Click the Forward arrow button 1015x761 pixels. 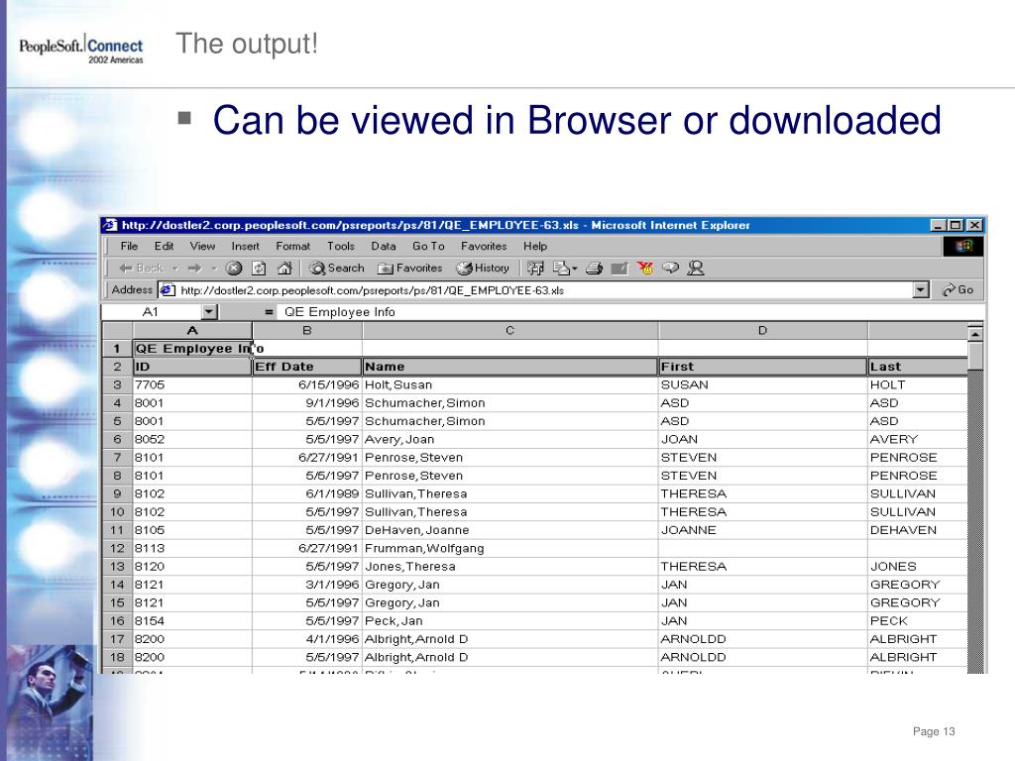pyautogui.click(x=194, y=268)
